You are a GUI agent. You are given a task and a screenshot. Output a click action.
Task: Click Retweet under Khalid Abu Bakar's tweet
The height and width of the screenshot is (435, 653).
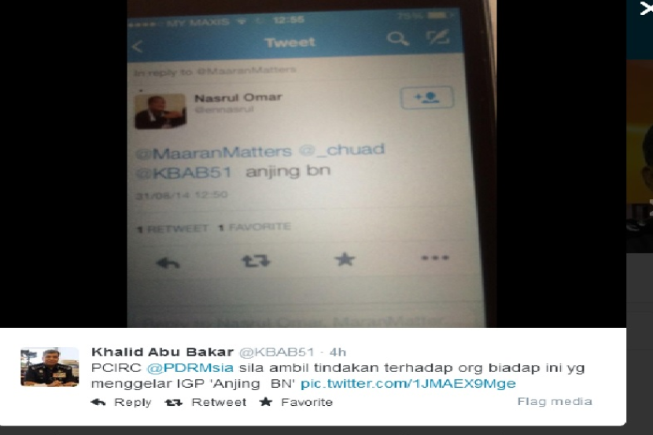click(205, 402)
